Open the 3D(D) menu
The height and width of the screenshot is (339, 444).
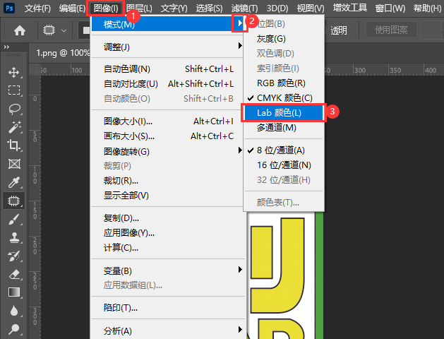point(277,8)
